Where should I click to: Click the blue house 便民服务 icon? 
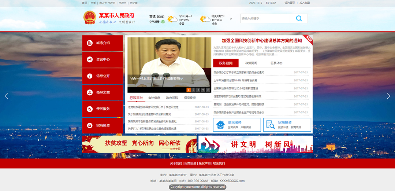[x=220, y=125]
